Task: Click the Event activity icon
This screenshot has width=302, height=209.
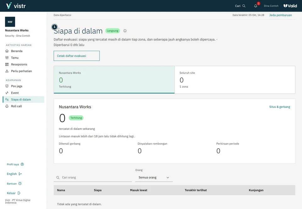Action: click(x=7, y=93)
